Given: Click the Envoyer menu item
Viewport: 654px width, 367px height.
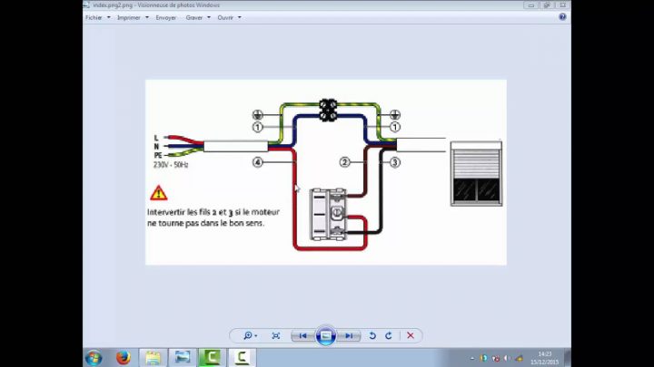Looking at the screenshot, I should pyautogui.click(x=166, y=17).
